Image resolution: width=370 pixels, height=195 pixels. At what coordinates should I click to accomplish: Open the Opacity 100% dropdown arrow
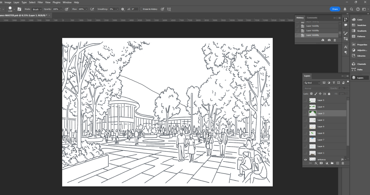pyautogui.click(x=61, y=9)
